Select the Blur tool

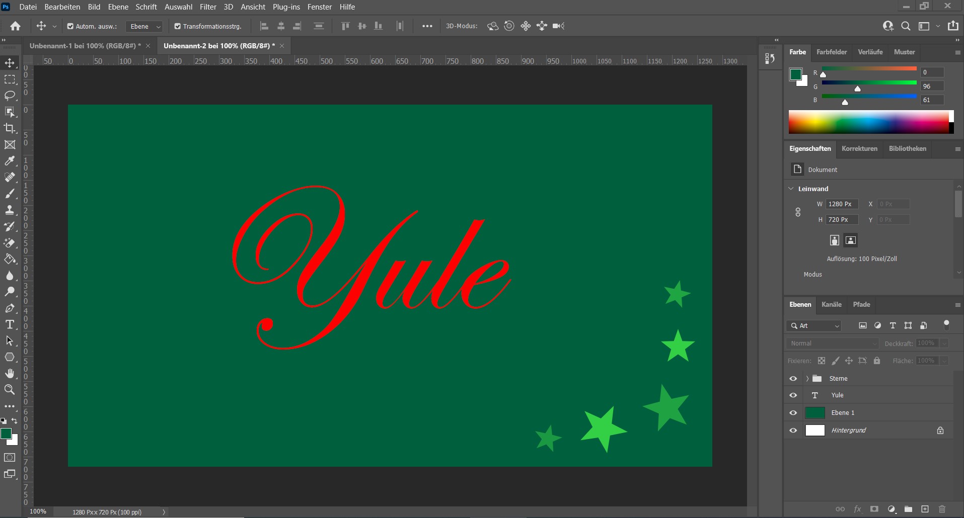point(10,276)
